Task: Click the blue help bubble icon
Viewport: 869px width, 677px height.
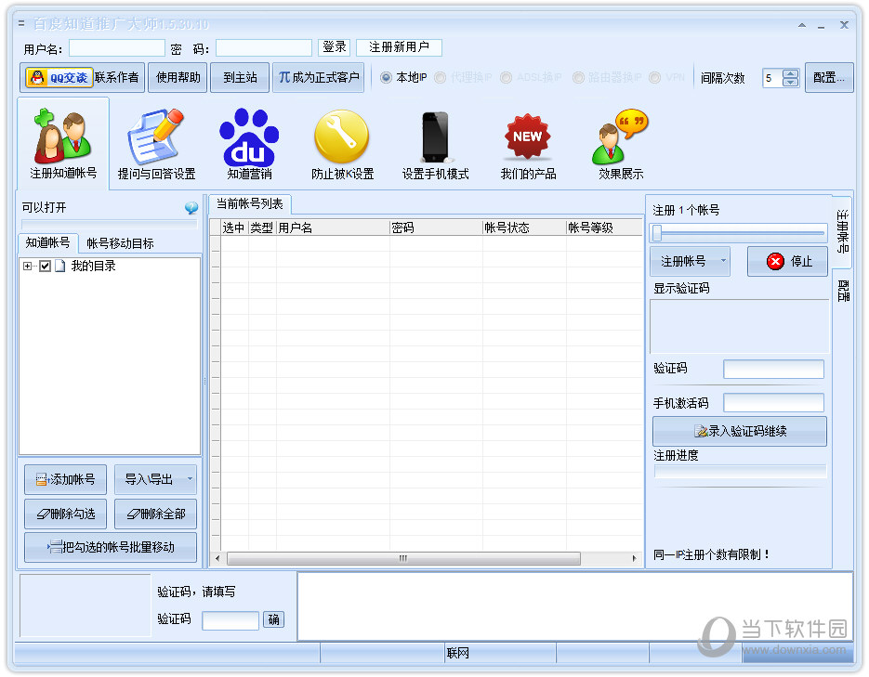Action: (191, 208)
